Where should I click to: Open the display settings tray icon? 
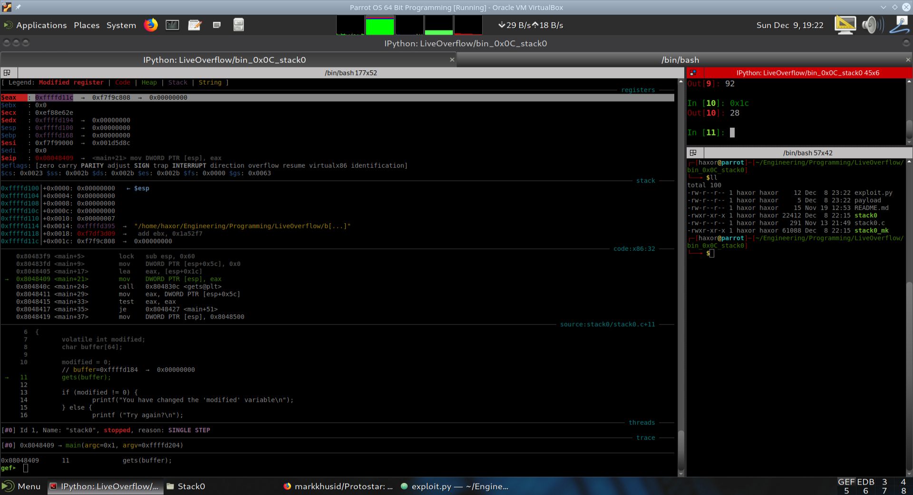[845, 25]
